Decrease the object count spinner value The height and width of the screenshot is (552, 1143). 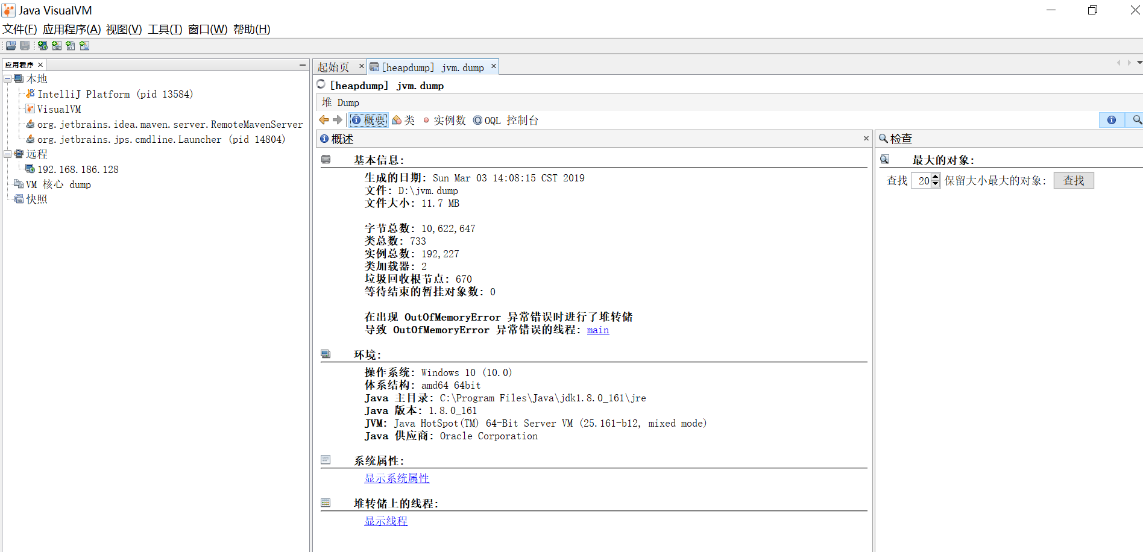[x=936, y=184]
